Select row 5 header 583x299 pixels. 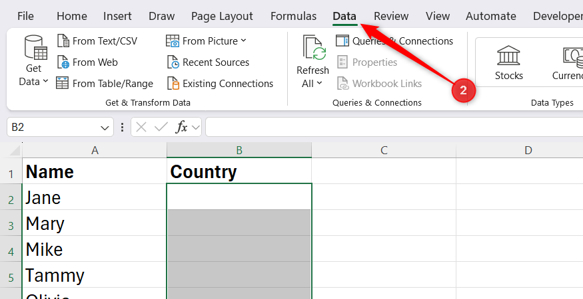(11, 275)
